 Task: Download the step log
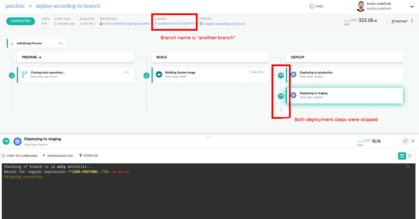58,156
